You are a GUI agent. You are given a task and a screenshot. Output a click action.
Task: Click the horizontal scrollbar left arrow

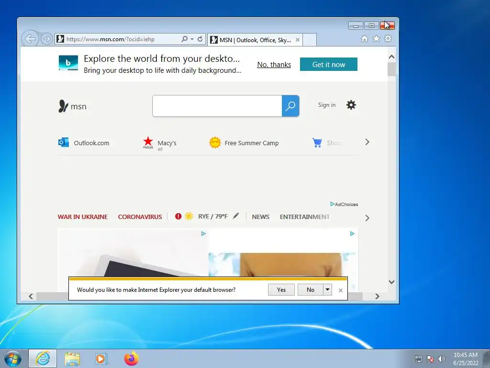point(31,296)
